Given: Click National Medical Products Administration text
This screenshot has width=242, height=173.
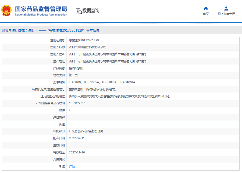Looking at the screenshot, I should [x=41, y=14].
